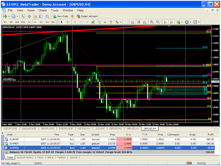Image resolution: width=221 pixels, height=166 pixels.
Task: Switch to M30 timeframe
Action: click(23, 22)
